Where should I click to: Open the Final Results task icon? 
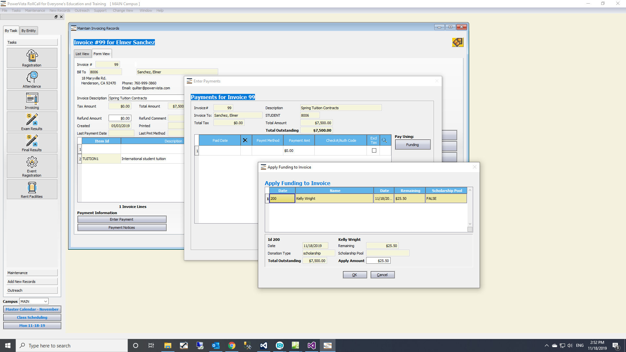coord(32,143)
